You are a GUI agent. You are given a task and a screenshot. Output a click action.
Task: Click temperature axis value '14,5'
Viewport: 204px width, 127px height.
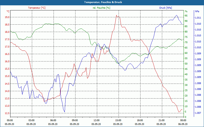(7, 84)
